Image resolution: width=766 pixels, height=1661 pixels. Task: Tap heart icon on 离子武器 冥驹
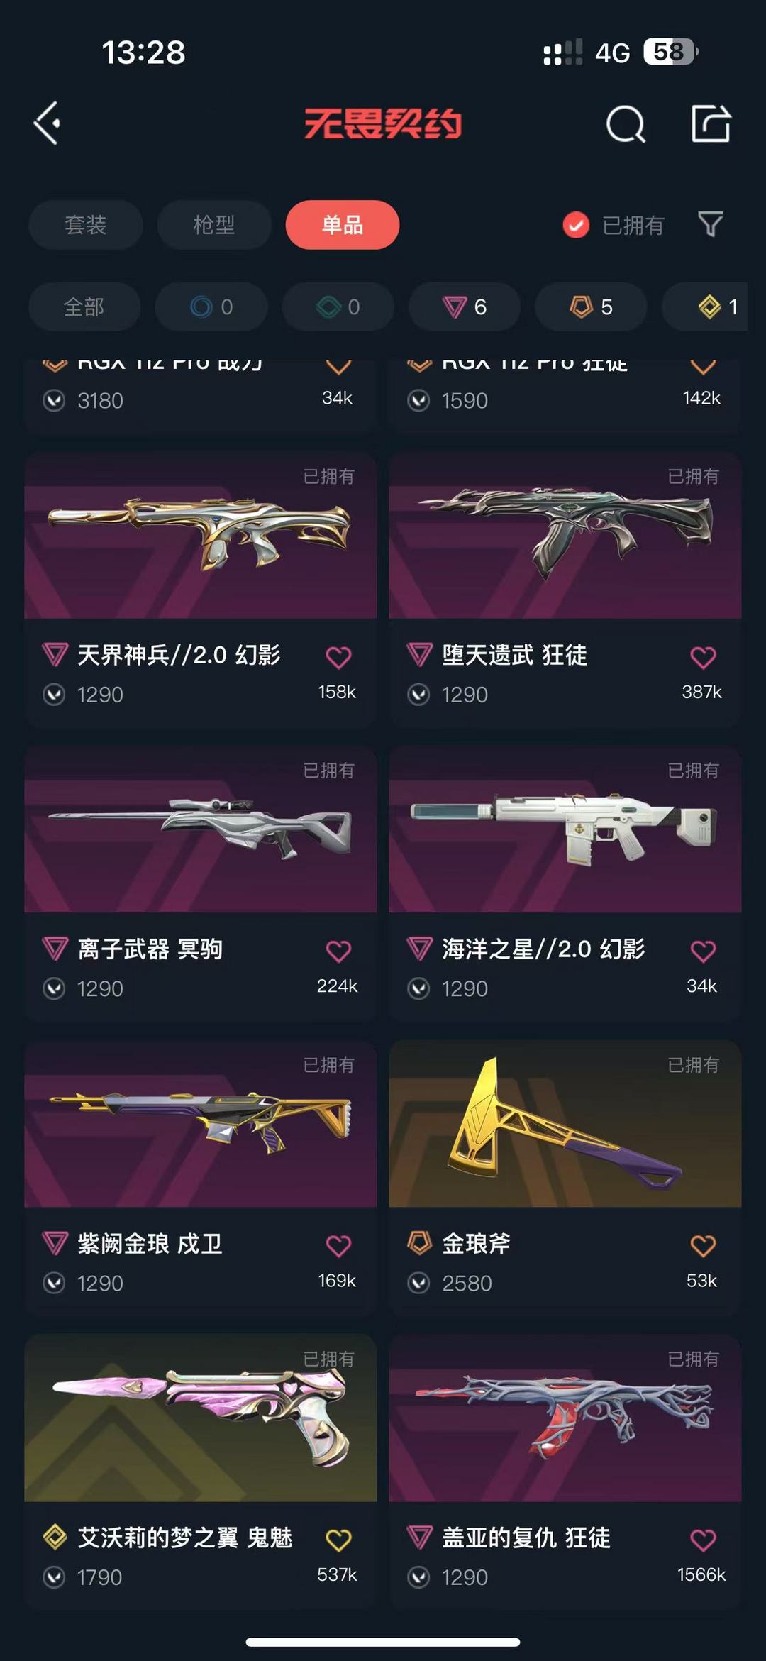click(338, 951)
